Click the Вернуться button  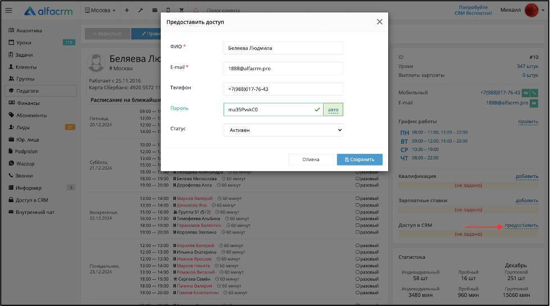107,34
